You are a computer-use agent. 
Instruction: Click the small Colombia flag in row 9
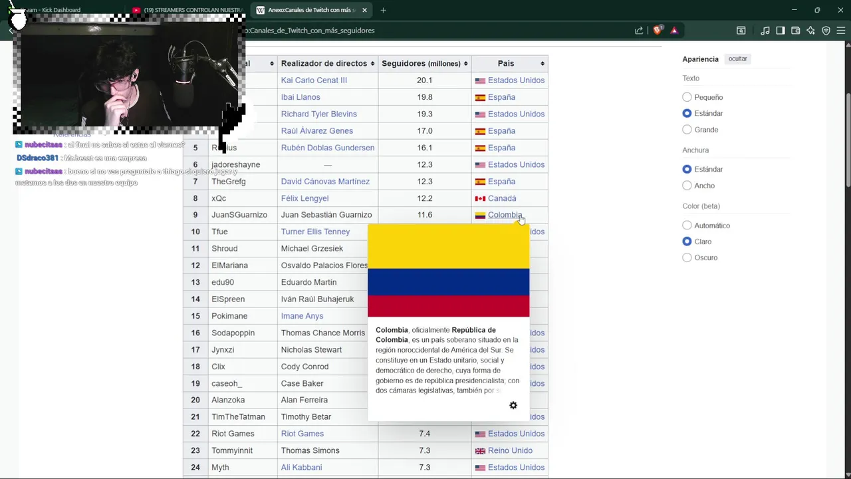pyautogui.click(x=480, y=215)
